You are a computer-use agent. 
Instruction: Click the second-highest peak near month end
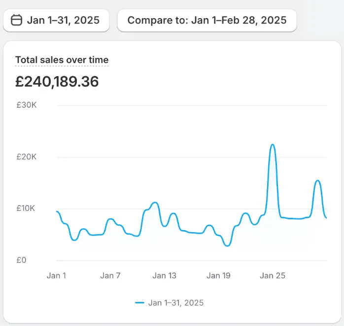[318, 180]
